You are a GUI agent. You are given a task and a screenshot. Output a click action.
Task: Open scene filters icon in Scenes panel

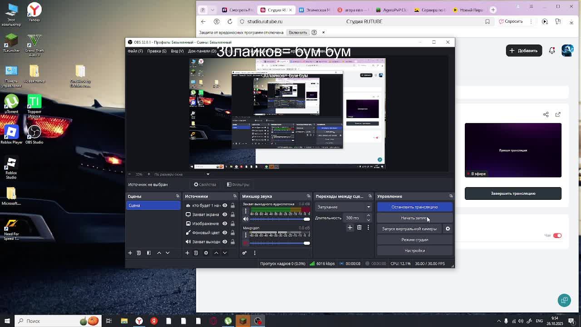point(148,253)
